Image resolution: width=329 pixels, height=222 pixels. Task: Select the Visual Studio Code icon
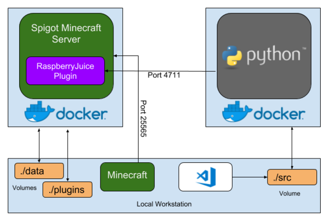pos(206,177)
